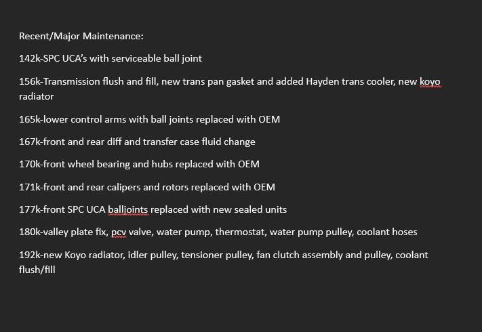The height and width of the screenshot is (332, 482).
Task: Click the underlined word balljoints
Action: tap(128, 210)
